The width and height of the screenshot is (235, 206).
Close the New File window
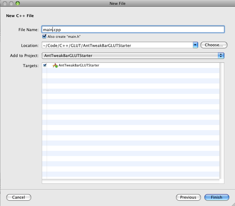point(5,3)
